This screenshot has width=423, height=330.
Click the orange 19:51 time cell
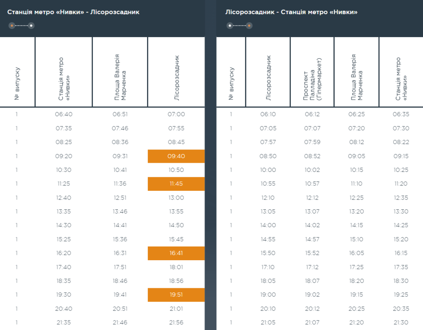176,294
